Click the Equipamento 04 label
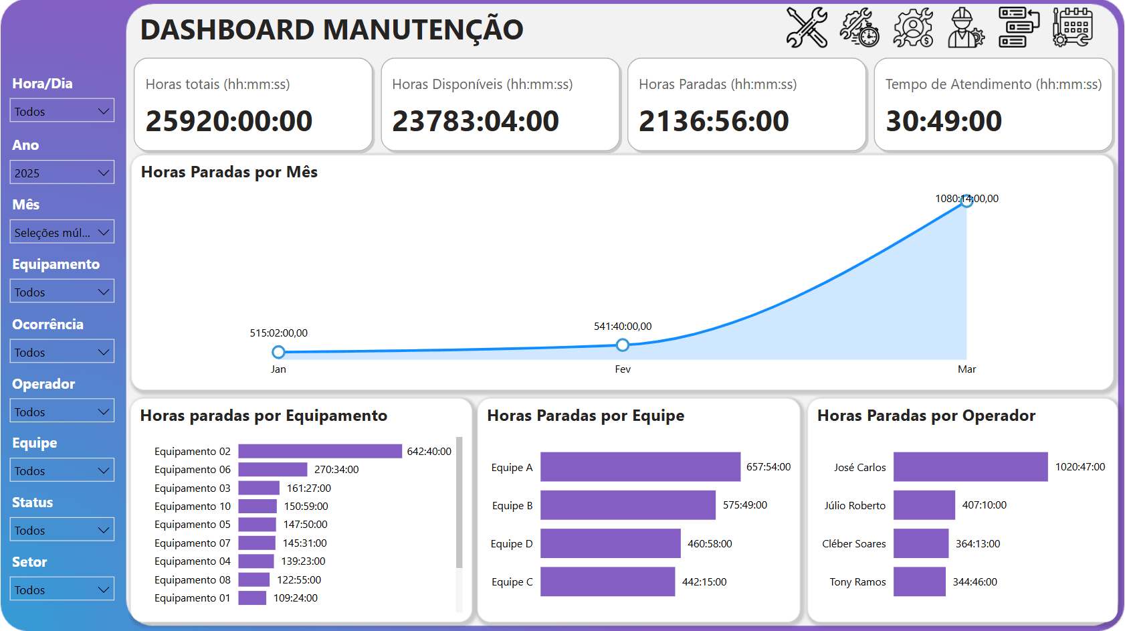Screen dimensions: 1125x631 pos(193,561)
